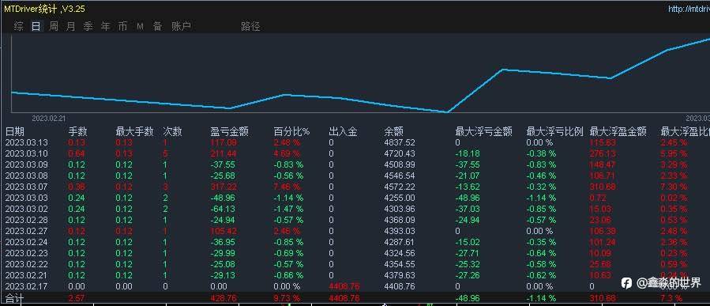Screen dimensions: 710x306
Task: Select the 2023.03.09 date row
Action: (27, 164)
